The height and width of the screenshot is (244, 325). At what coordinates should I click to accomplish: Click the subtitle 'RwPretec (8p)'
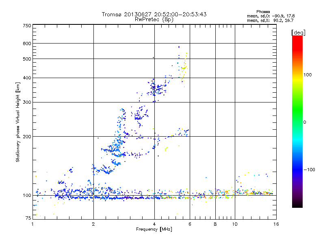(154, 20)
